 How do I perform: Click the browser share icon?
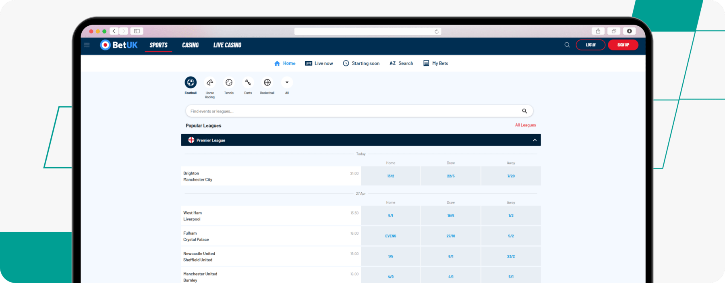[598, 31]
